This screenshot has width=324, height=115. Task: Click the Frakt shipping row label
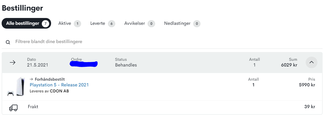(x=33, y=107)
